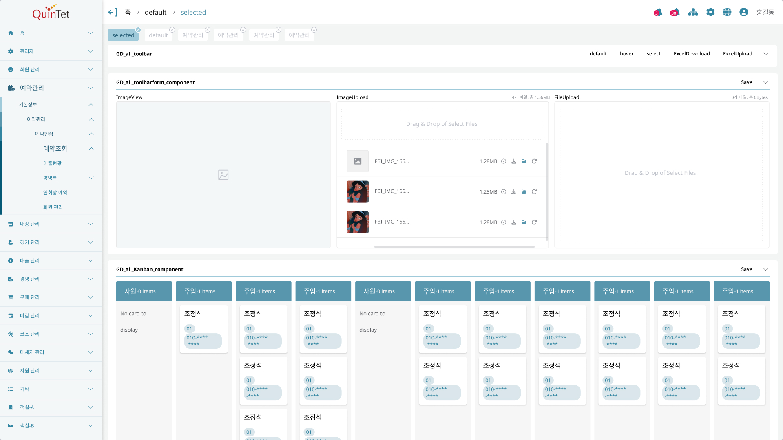
Task: Download the first FBI_IMG file
Action: [x=514, y=161]
